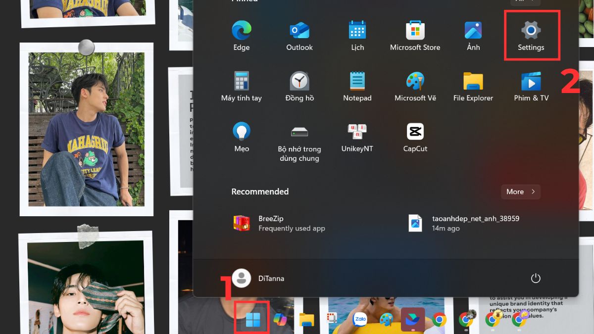Open the Mẹo tips app
Viewport: 594px width, 334px height.
tap(242, 138)
